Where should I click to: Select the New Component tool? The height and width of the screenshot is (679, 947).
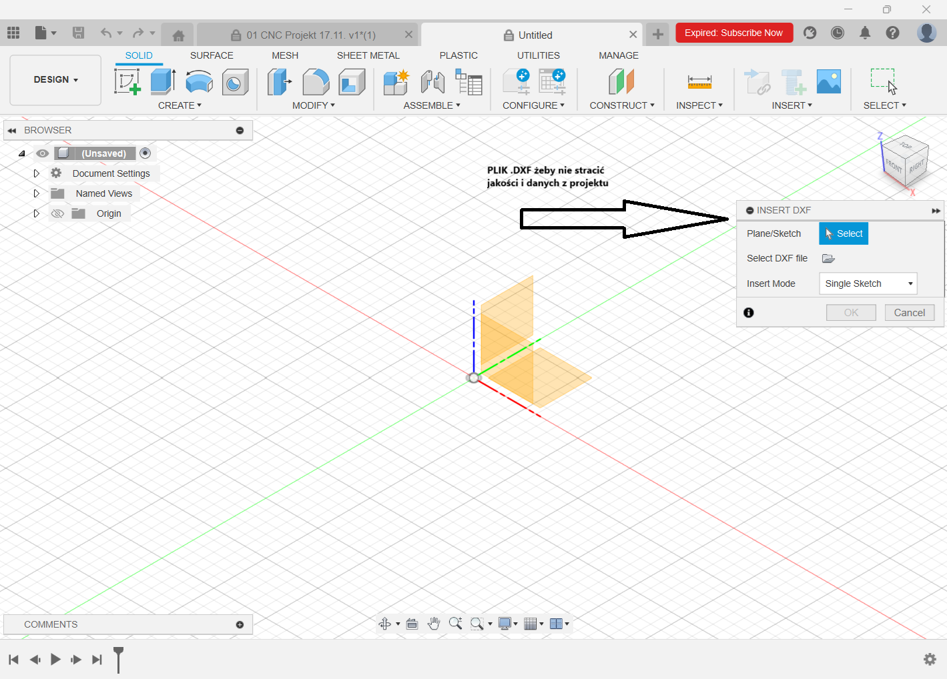coord(396,82)
